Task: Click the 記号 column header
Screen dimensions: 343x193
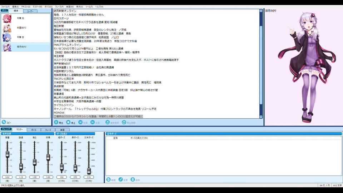Action: click(x=115, y=138)
